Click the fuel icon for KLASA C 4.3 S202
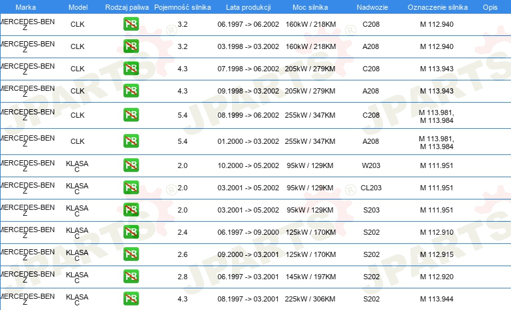 point(131,299)
